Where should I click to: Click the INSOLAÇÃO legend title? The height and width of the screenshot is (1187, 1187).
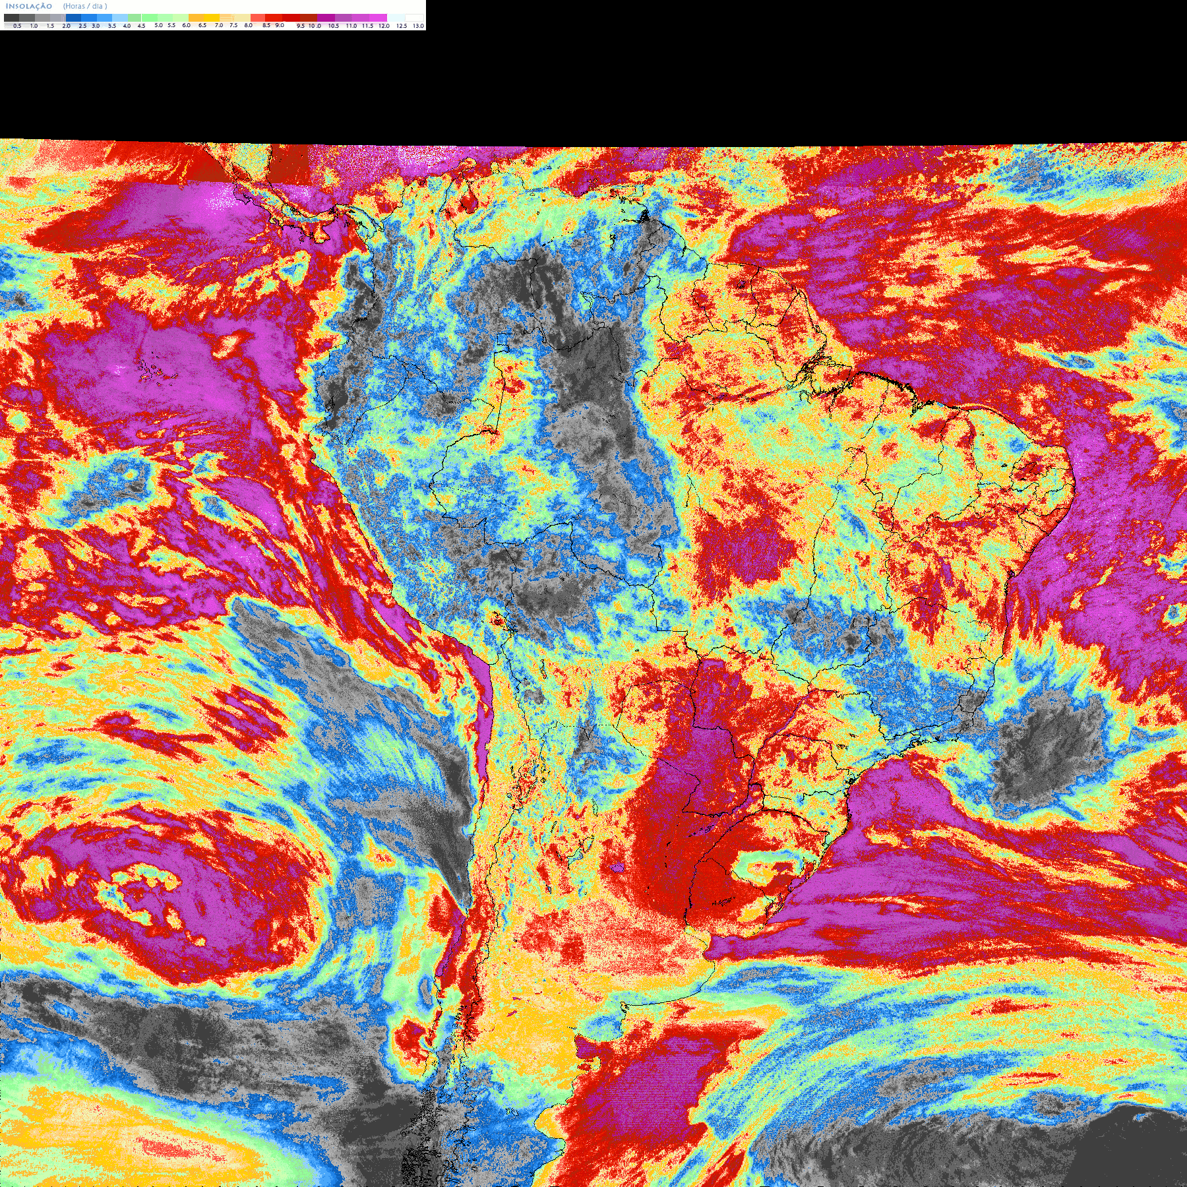click(29, 6)
